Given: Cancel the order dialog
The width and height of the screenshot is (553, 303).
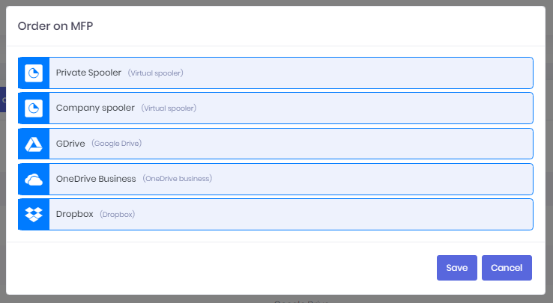Looking at the screenshot, I should [507, 268].
